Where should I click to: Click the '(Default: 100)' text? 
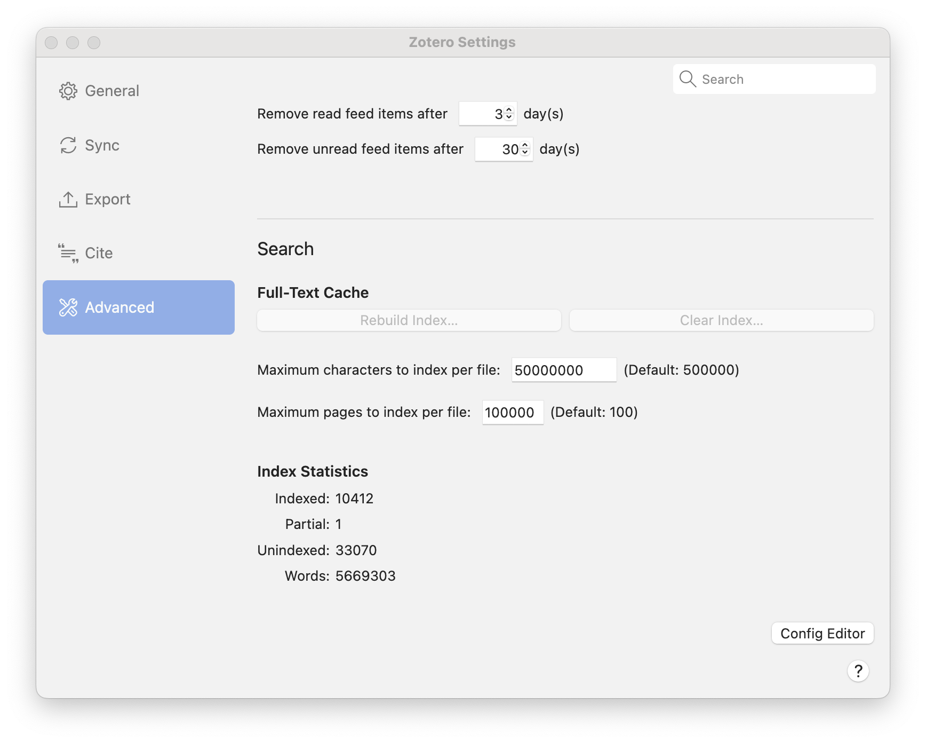click(594, 412)
